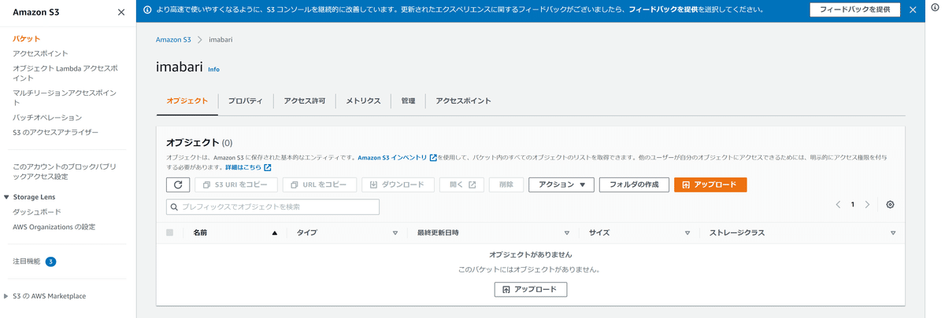The width and height of the screenshot is (945, 318).
Task: Open バッチオペレーション in sidebar
Action: click(47, 118)
